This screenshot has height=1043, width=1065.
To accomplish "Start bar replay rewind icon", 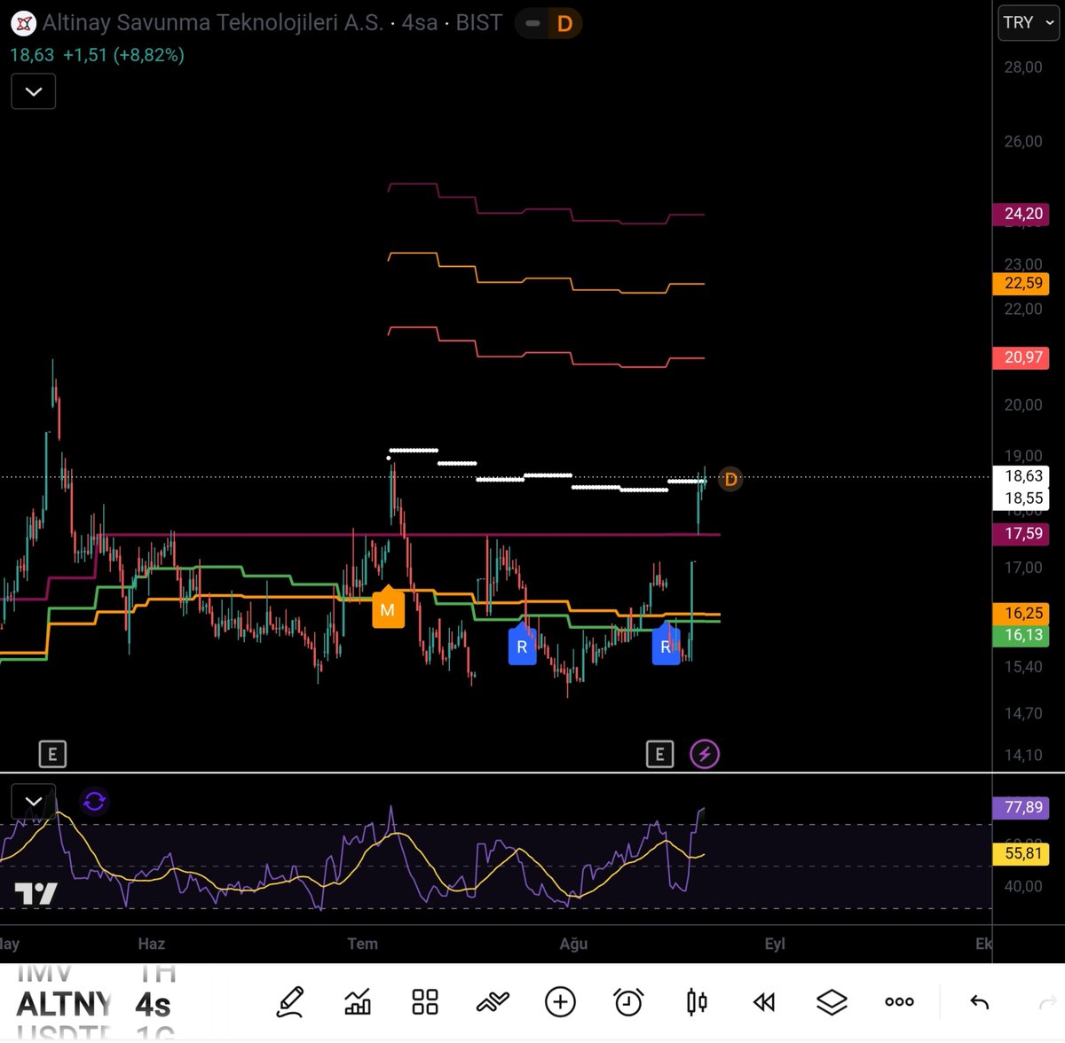I will point(764,1002).
